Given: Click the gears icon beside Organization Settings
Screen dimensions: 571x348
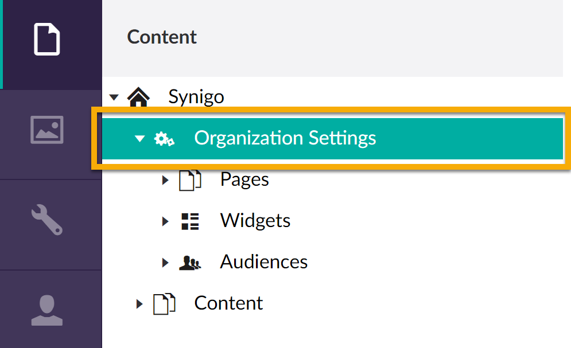Looking at the screenshot, I should coord(165,139).
